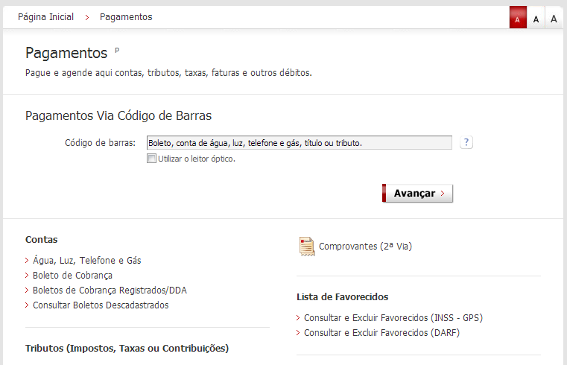The image size is (567, 365).
Task: Click the Comprovantes receipt icon
Action: tap(306, 246)
